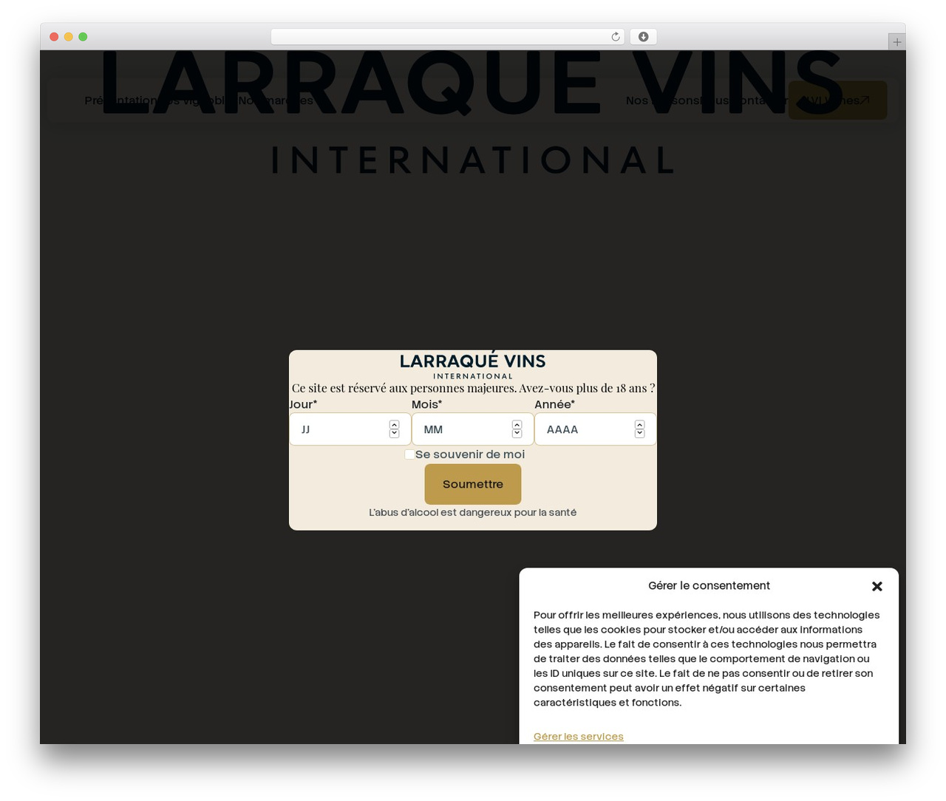Click the 'Mois*' field label
This screenshot has height=801, width=946.
[426, 404]
